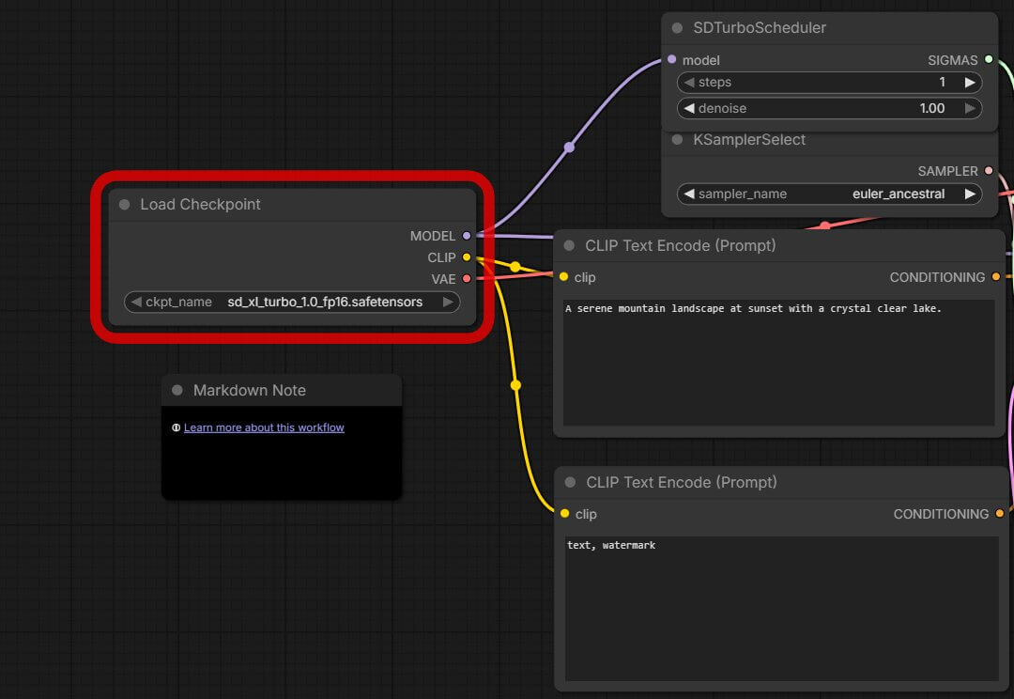Image resolution: width=1014 pixels, height=699 pixels.
Task: Click the midpoint dot on the upper yellow clip link
Action: coord(515,267)
